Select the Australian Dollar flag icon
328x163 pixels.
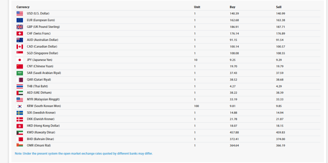tap(20, 40)
